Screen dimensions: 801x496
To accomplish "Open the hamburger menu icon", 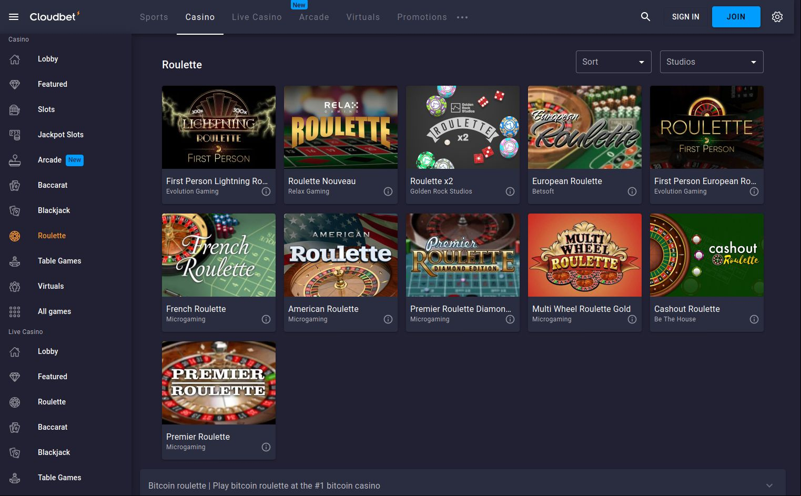I will tap(14, 17).
